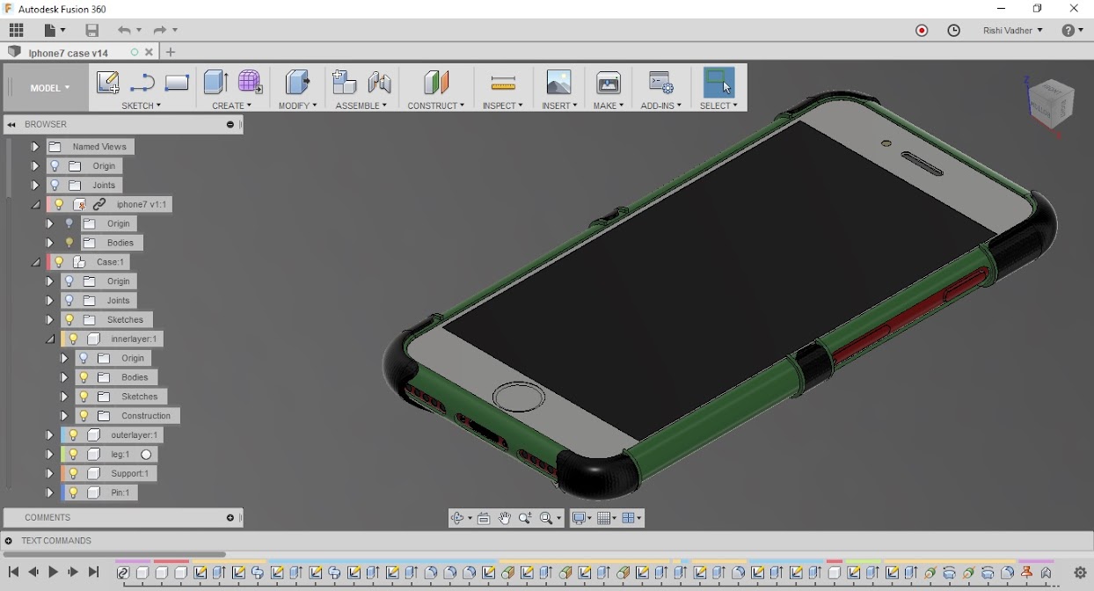The width and height of the screenshot is (1094, 591).
Task: Redo the last action
Action: tap(159, 30)
